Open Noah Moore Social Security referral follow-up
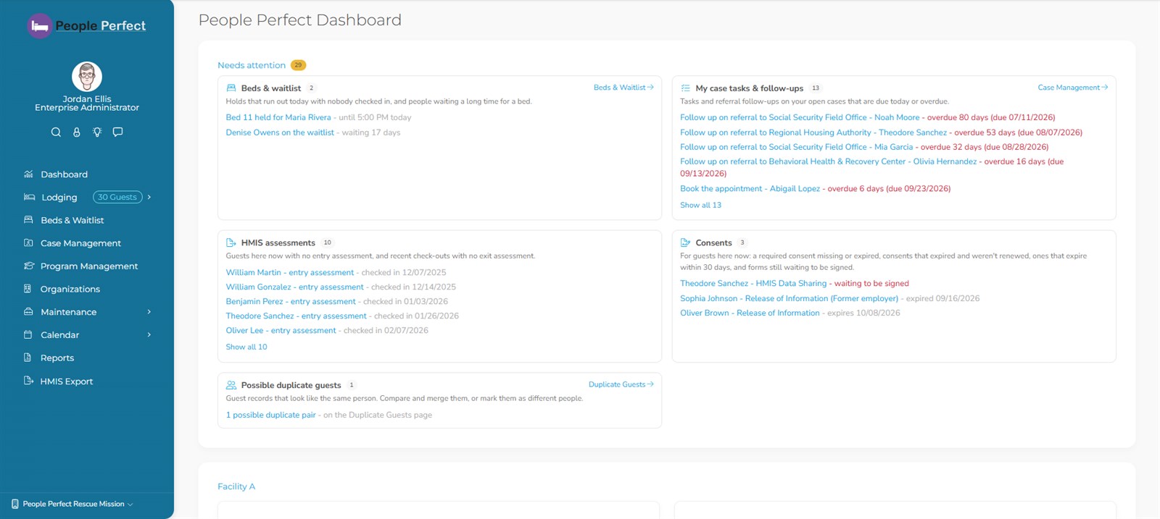 [800, 117]
